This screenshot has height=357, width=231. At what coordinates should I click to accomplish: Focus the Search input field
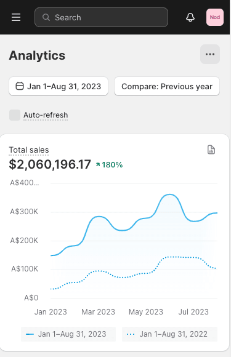[x=101, y=17]
